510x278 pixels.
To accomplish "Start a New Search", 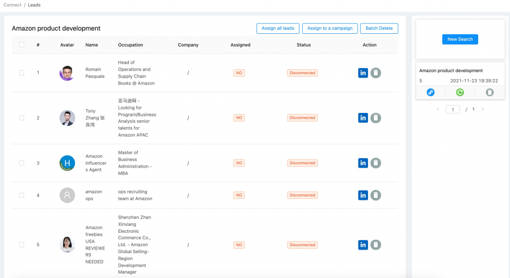I will [460, 39].
